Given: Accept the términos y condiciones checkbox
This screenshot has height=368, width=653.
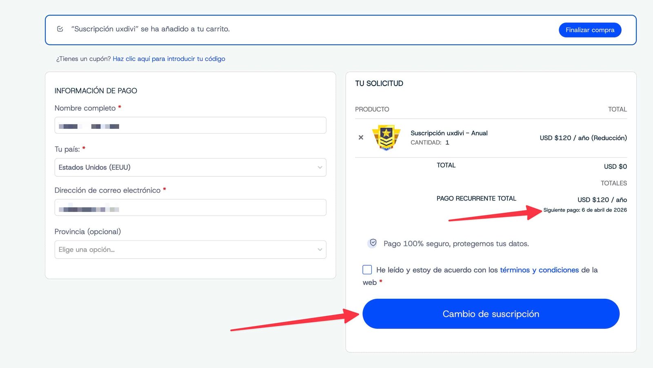Looking at the screenshot, I should (x=367, y=270).
